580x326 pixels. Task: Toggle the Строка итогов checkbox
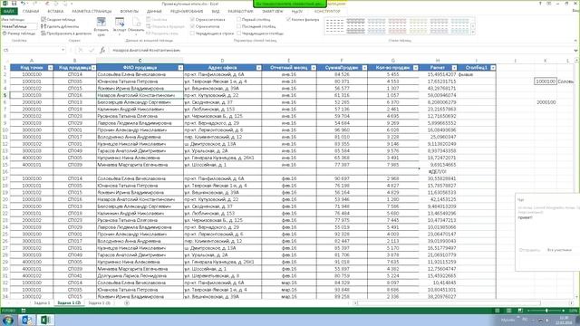192,26
